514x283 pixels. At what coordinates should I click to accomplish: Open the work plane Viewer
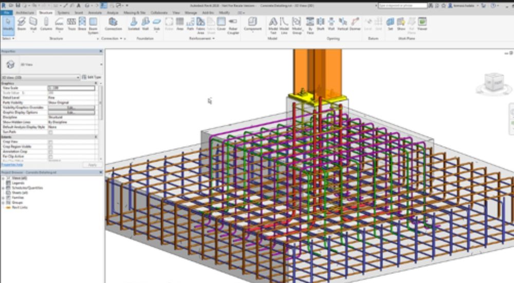pos(422,25)
